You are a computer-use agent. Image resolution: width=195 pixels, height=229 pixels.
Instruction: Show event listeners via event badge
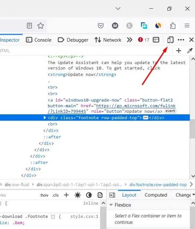click(x=170, y=111)
